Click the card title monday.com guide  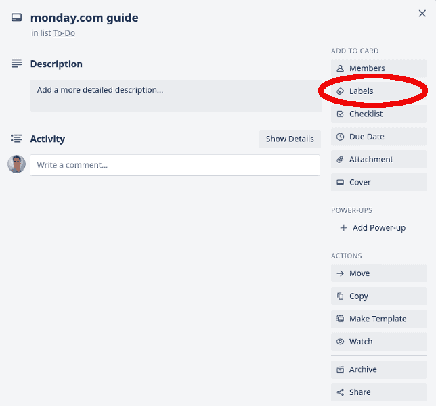tap(84, 18)
